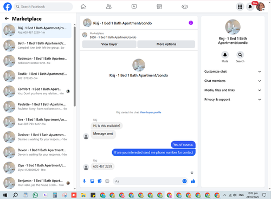Open the Toufik apartment conversation
Image resolution: width=271 pixels, height=199 pixels.
coord(36,76)
